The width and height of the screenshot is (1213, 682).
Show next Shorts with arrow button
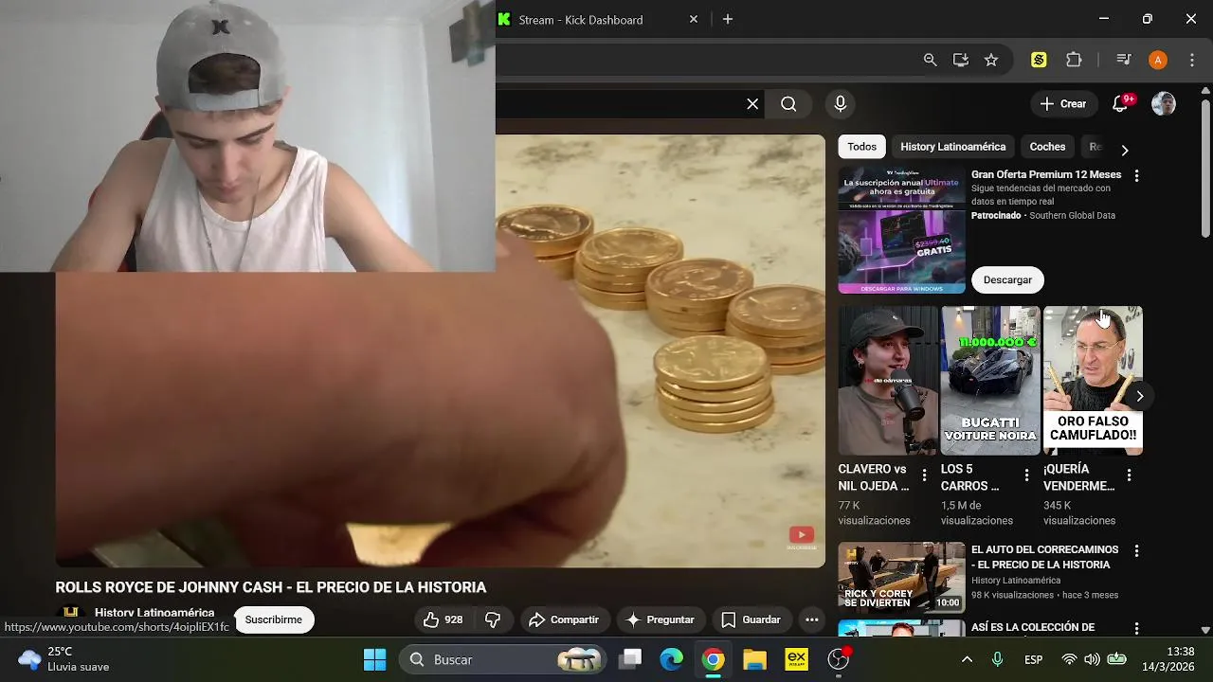click(x=1140, y=396)
